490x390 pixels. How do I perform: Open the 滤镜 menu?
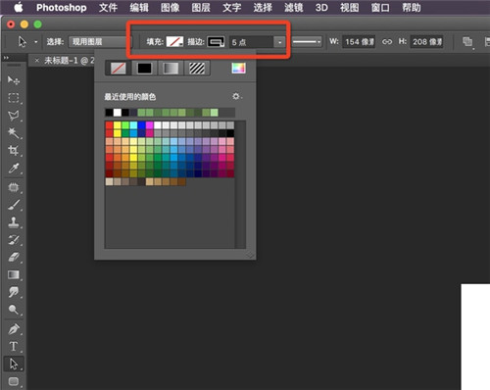point(293,8)
